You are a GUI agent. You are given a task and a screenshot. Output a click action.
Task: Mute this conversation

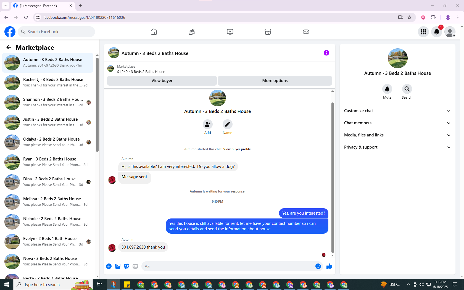click(387, 89)
